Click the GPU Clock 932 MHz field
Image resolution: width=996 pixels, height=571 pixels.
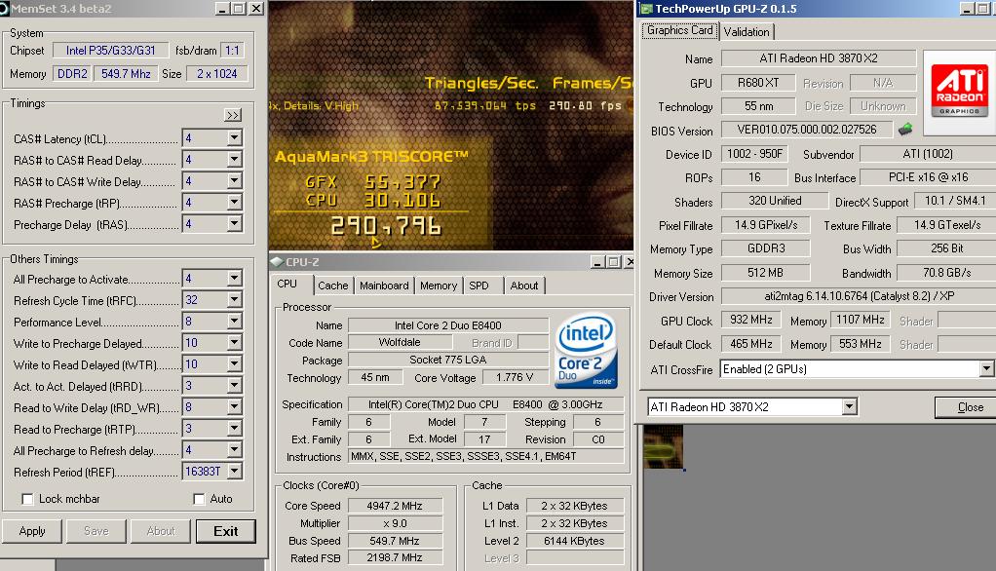(x=751, y=320)
